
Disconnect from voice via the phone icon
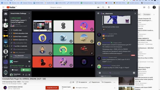click(29, 66)
